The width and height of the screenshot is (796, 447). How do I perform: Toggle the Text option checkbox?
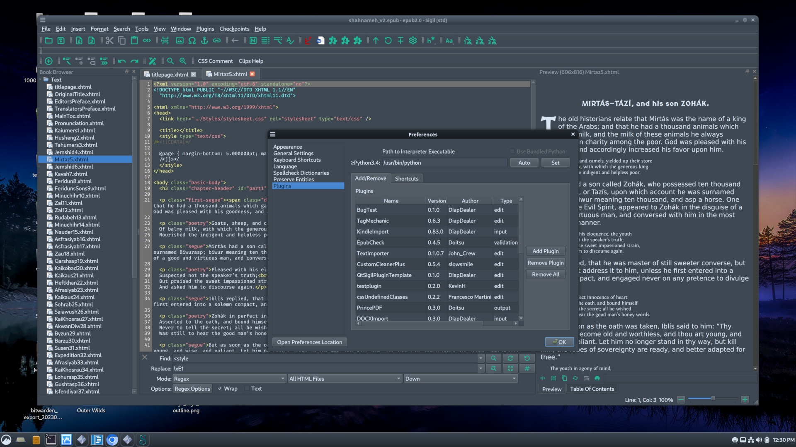click(x=248, y=389)
